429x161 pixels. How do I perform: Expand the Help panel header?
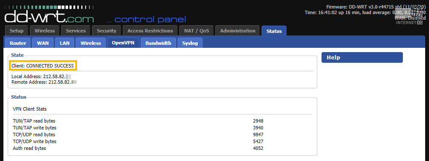362,57
